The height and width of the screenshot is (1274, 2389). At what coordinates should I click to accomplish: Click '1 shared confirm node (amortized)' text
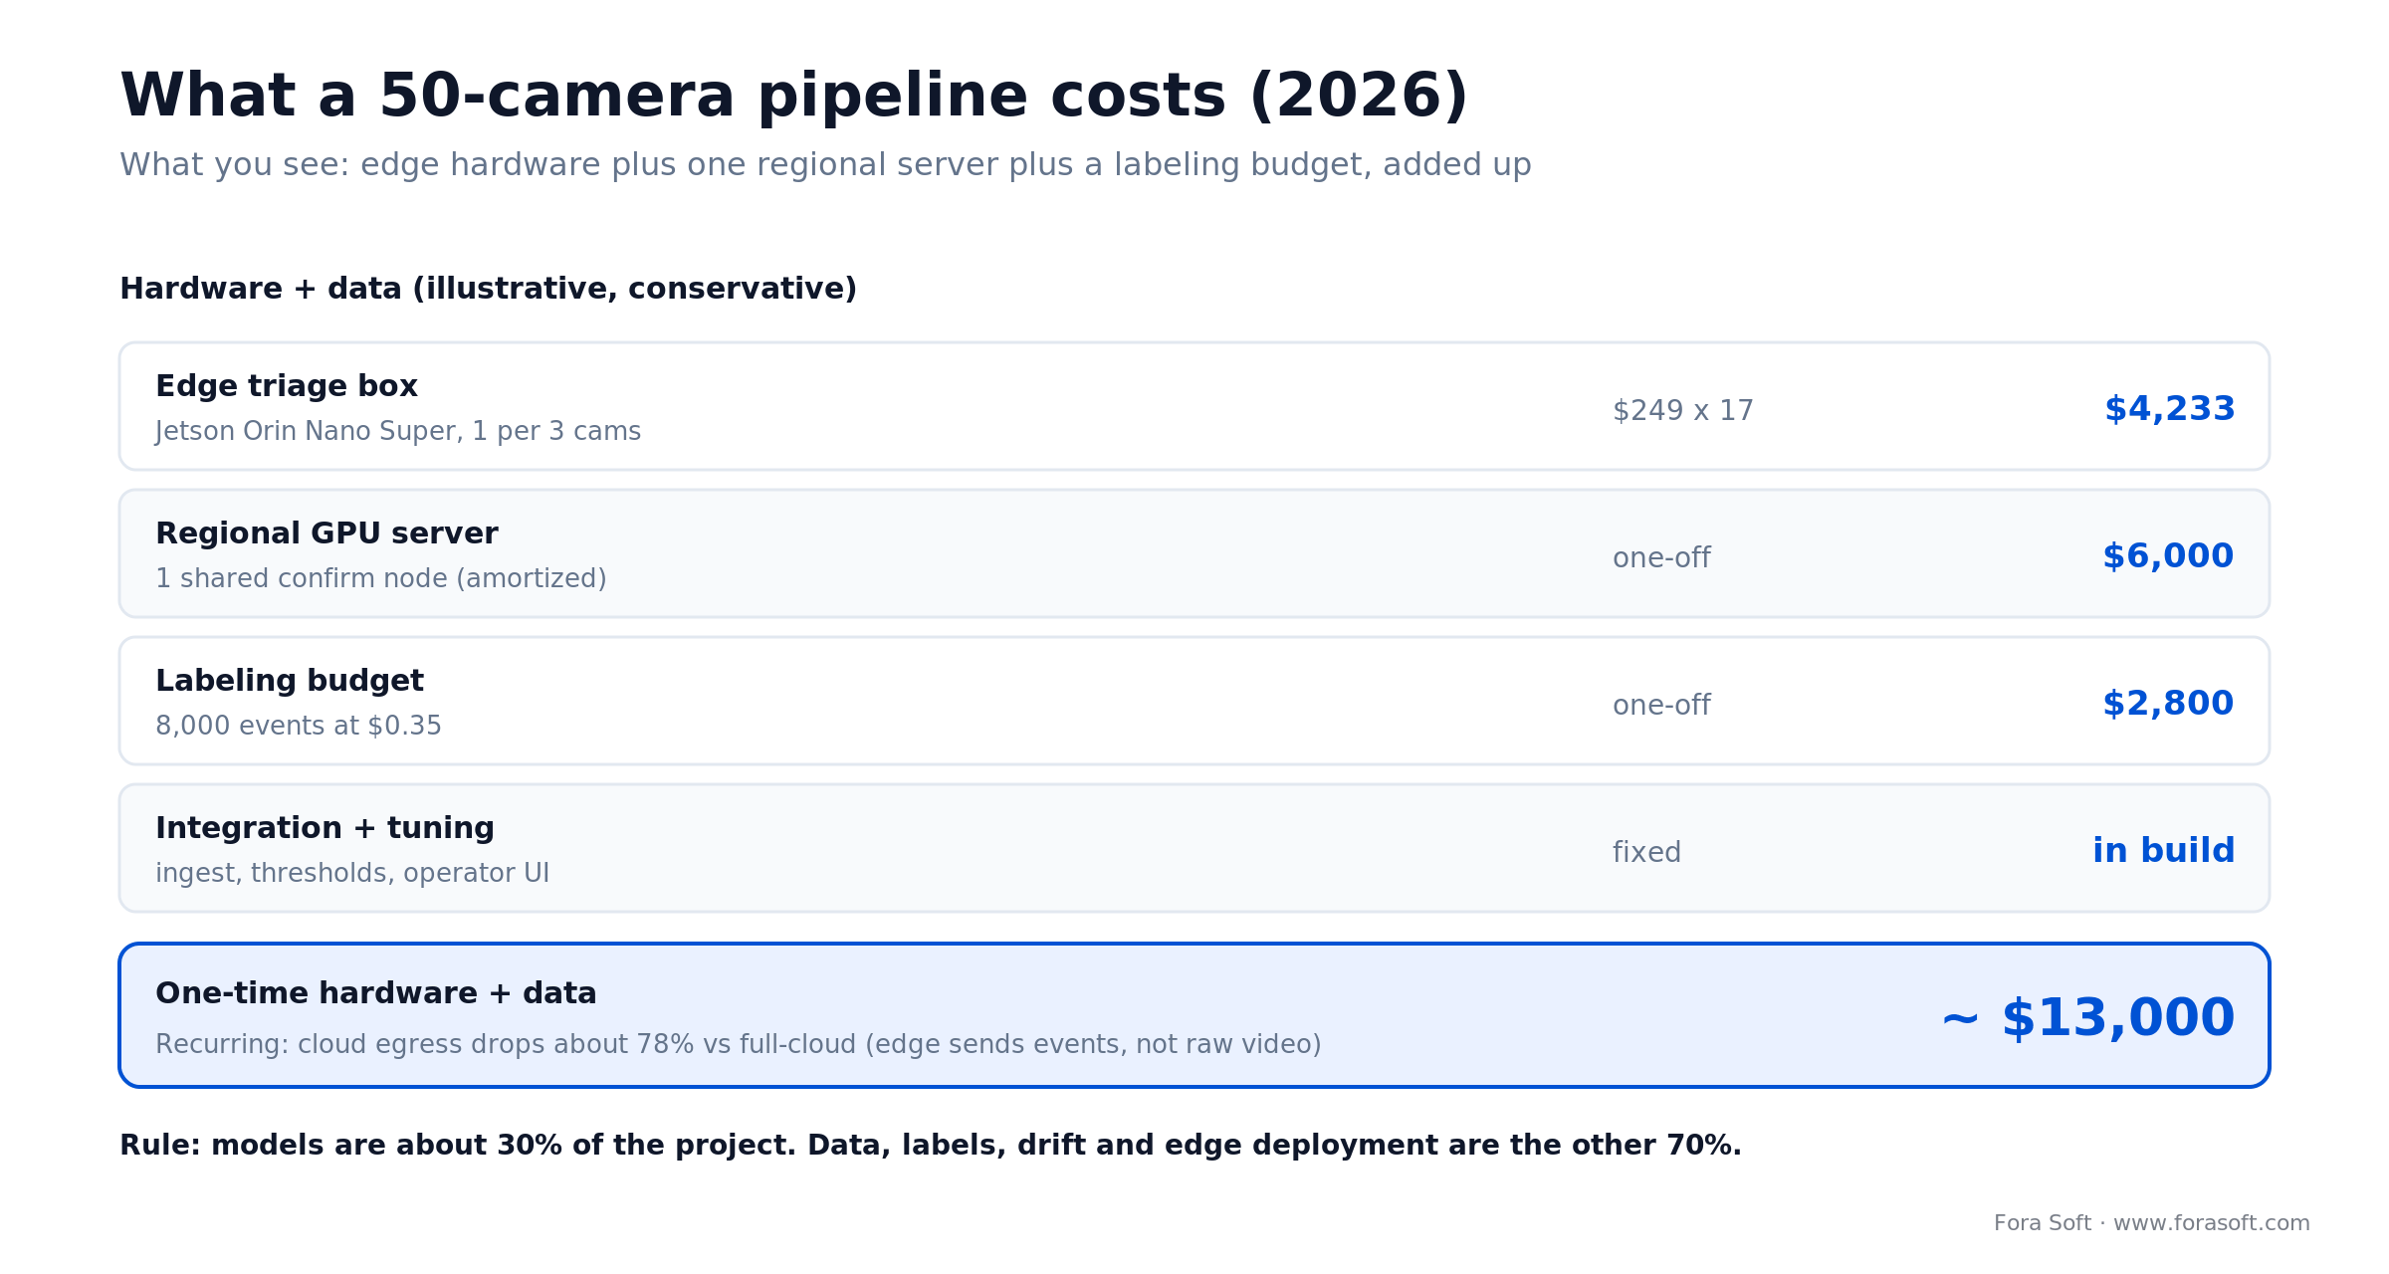(381, 578)
